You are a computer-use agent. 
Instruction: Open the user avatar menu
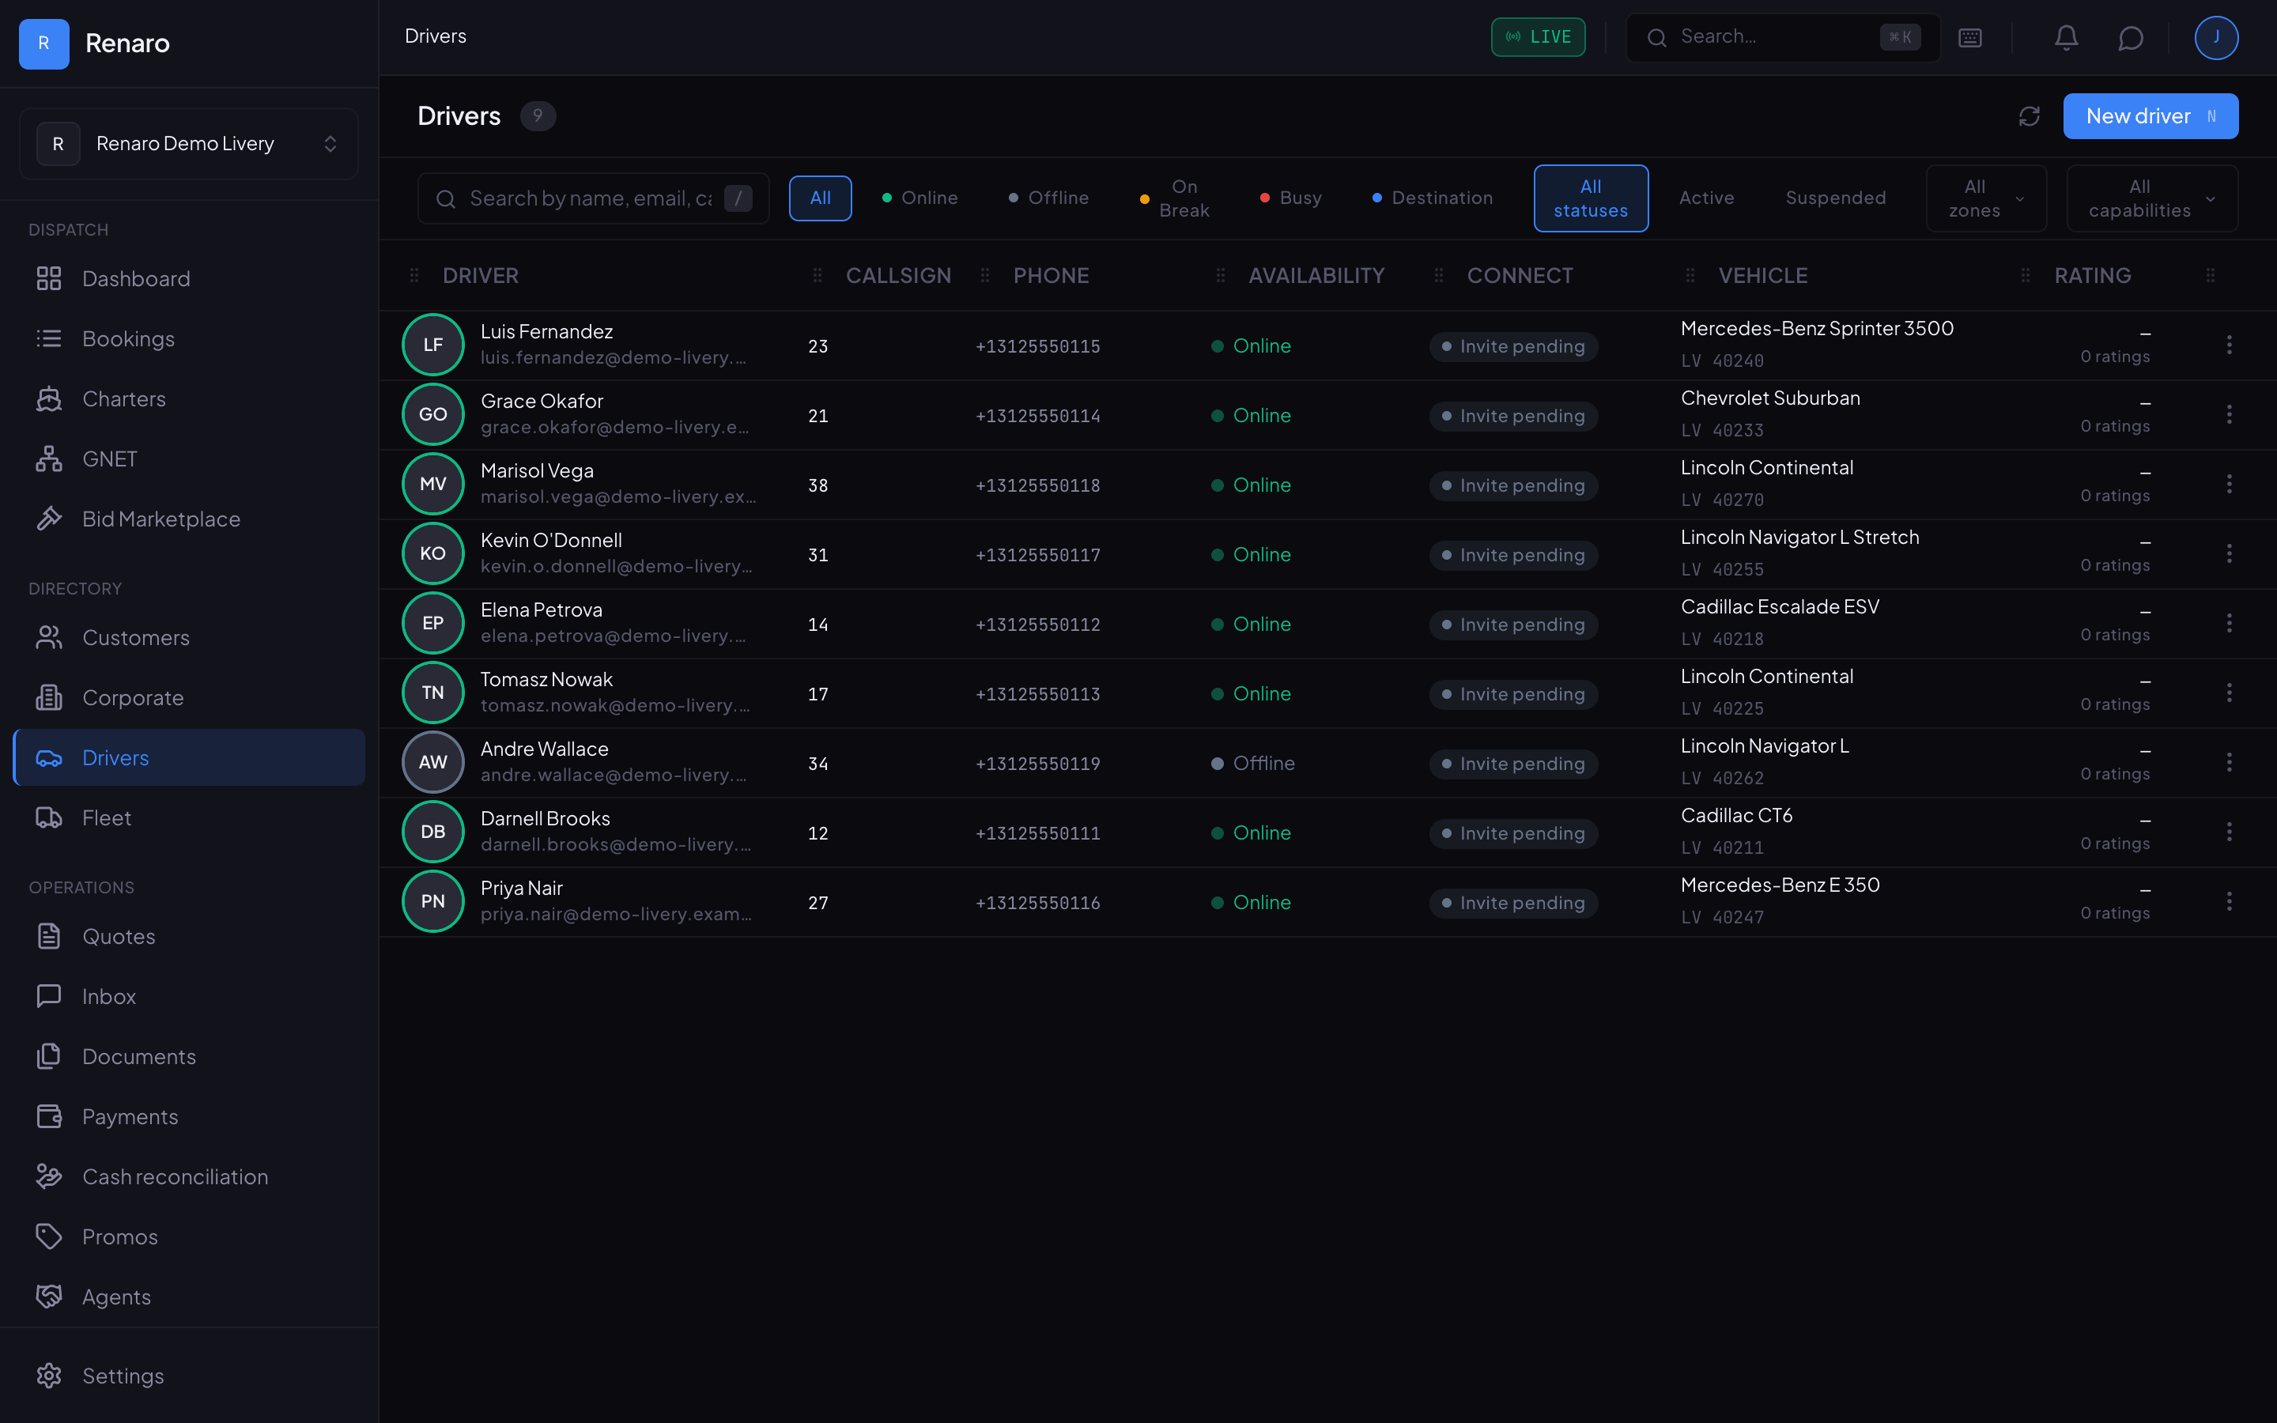[2216, 38]
